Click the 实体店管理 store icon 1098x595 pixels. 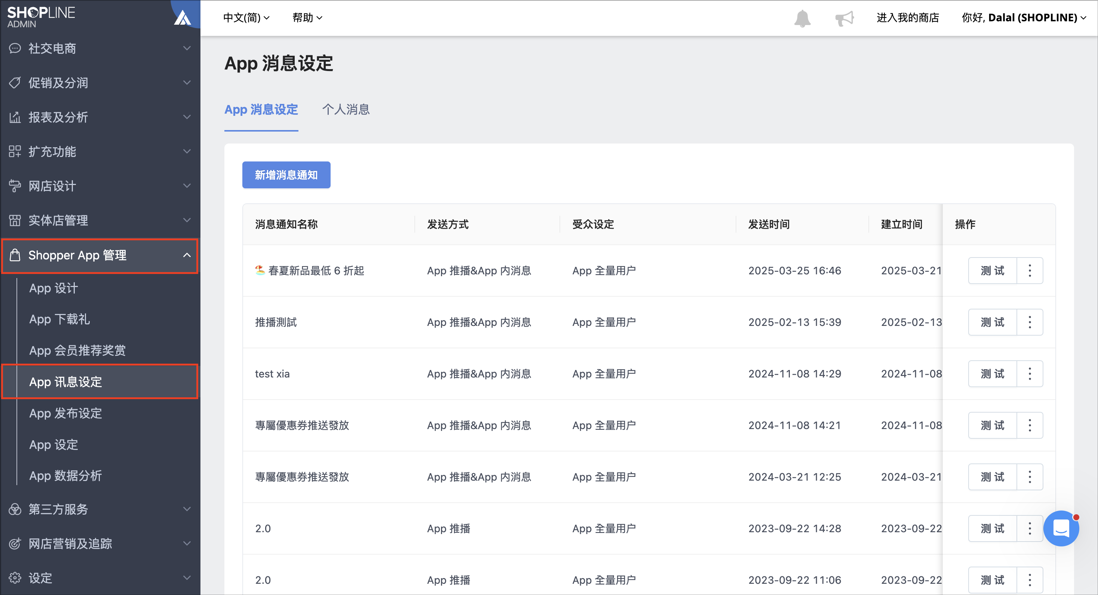pos(15,220)
